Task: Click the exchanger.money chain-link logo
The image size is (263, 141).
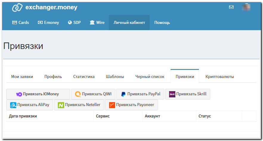Action: [17, 7]
